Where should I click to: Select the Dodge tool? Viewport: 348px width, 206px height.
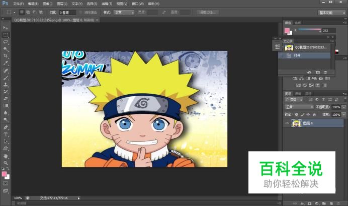[6, 120]
